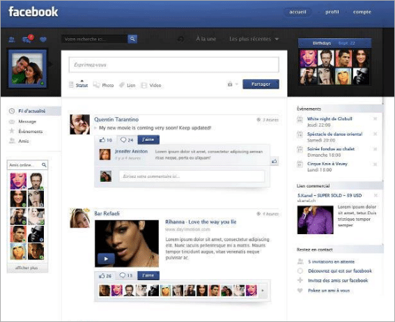Click Pokez un ami à vous
This screenshot has height=322, width=395.
pos(329,291)
